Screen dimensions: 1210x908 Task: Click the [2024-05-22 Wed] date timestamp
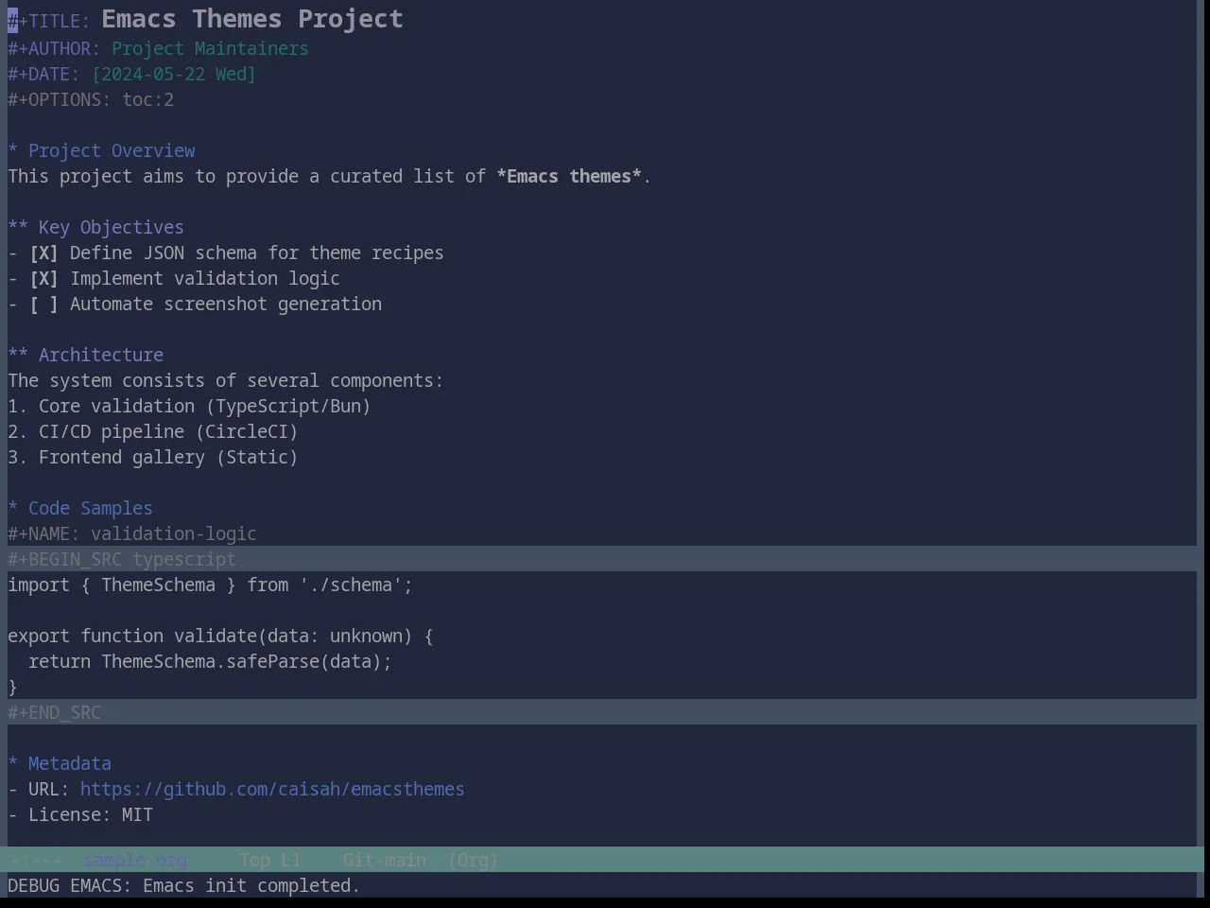(x=174, y=74)
